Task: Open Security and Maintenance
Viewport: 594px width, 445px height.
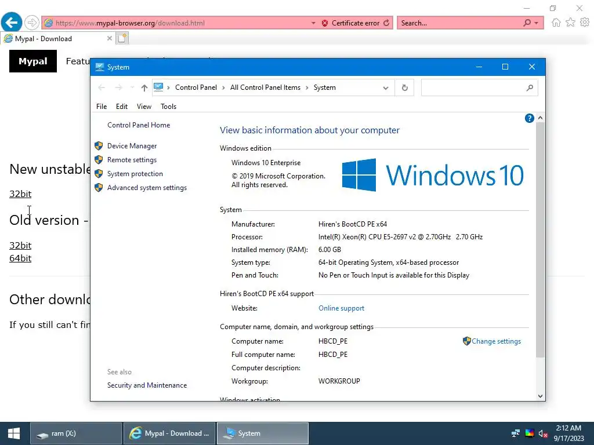Action: tap(147, 385)
